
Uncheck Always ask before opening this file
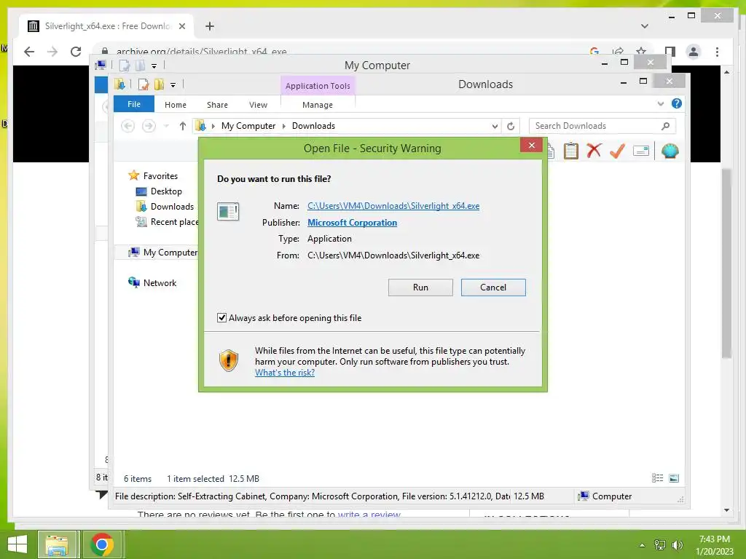(221, 317)
